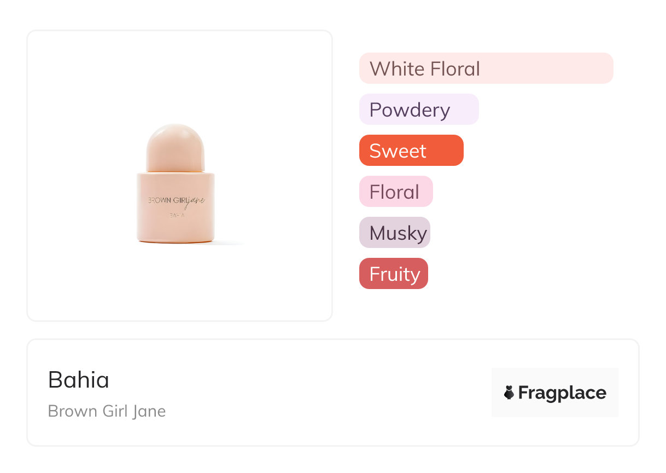Click the red Fruity accord tag
The image size is (666, 473).
393,274
